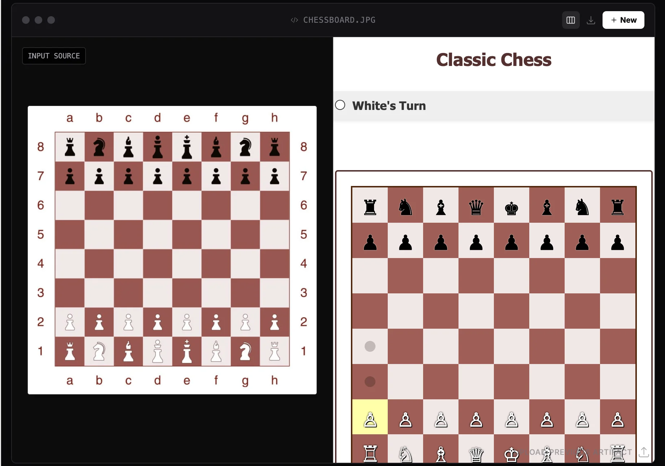The width and height of the screenshot is (665, 466).
Task: Click the CHESSBOARD.JPG file title
Action: pos(339,20)
